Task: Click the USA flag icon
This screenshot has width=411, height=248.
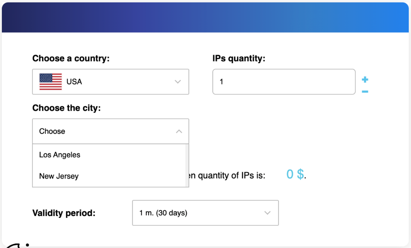Action: [x=50, y=82]
